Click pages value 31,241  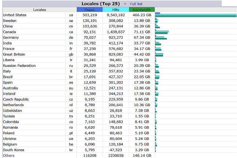click(x=90, y=60)
